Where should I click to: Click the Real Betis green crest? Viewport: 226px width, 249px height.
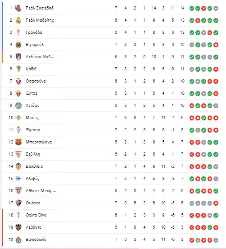coord(18,118)
